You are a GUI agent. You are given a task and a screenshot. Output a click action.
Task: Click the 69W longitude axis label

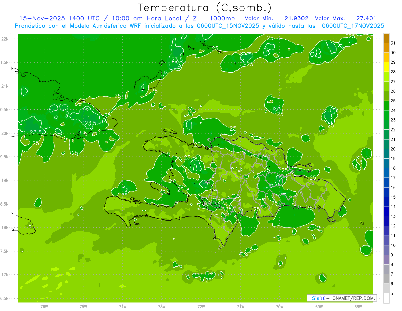(x=319, y=307)
